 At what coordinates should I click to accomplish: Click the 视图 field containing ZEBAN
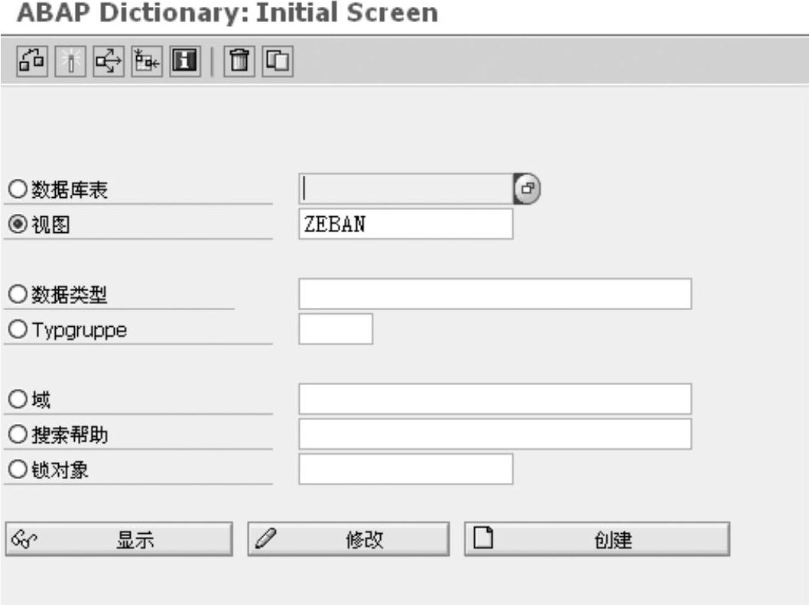tap(406, 224)
